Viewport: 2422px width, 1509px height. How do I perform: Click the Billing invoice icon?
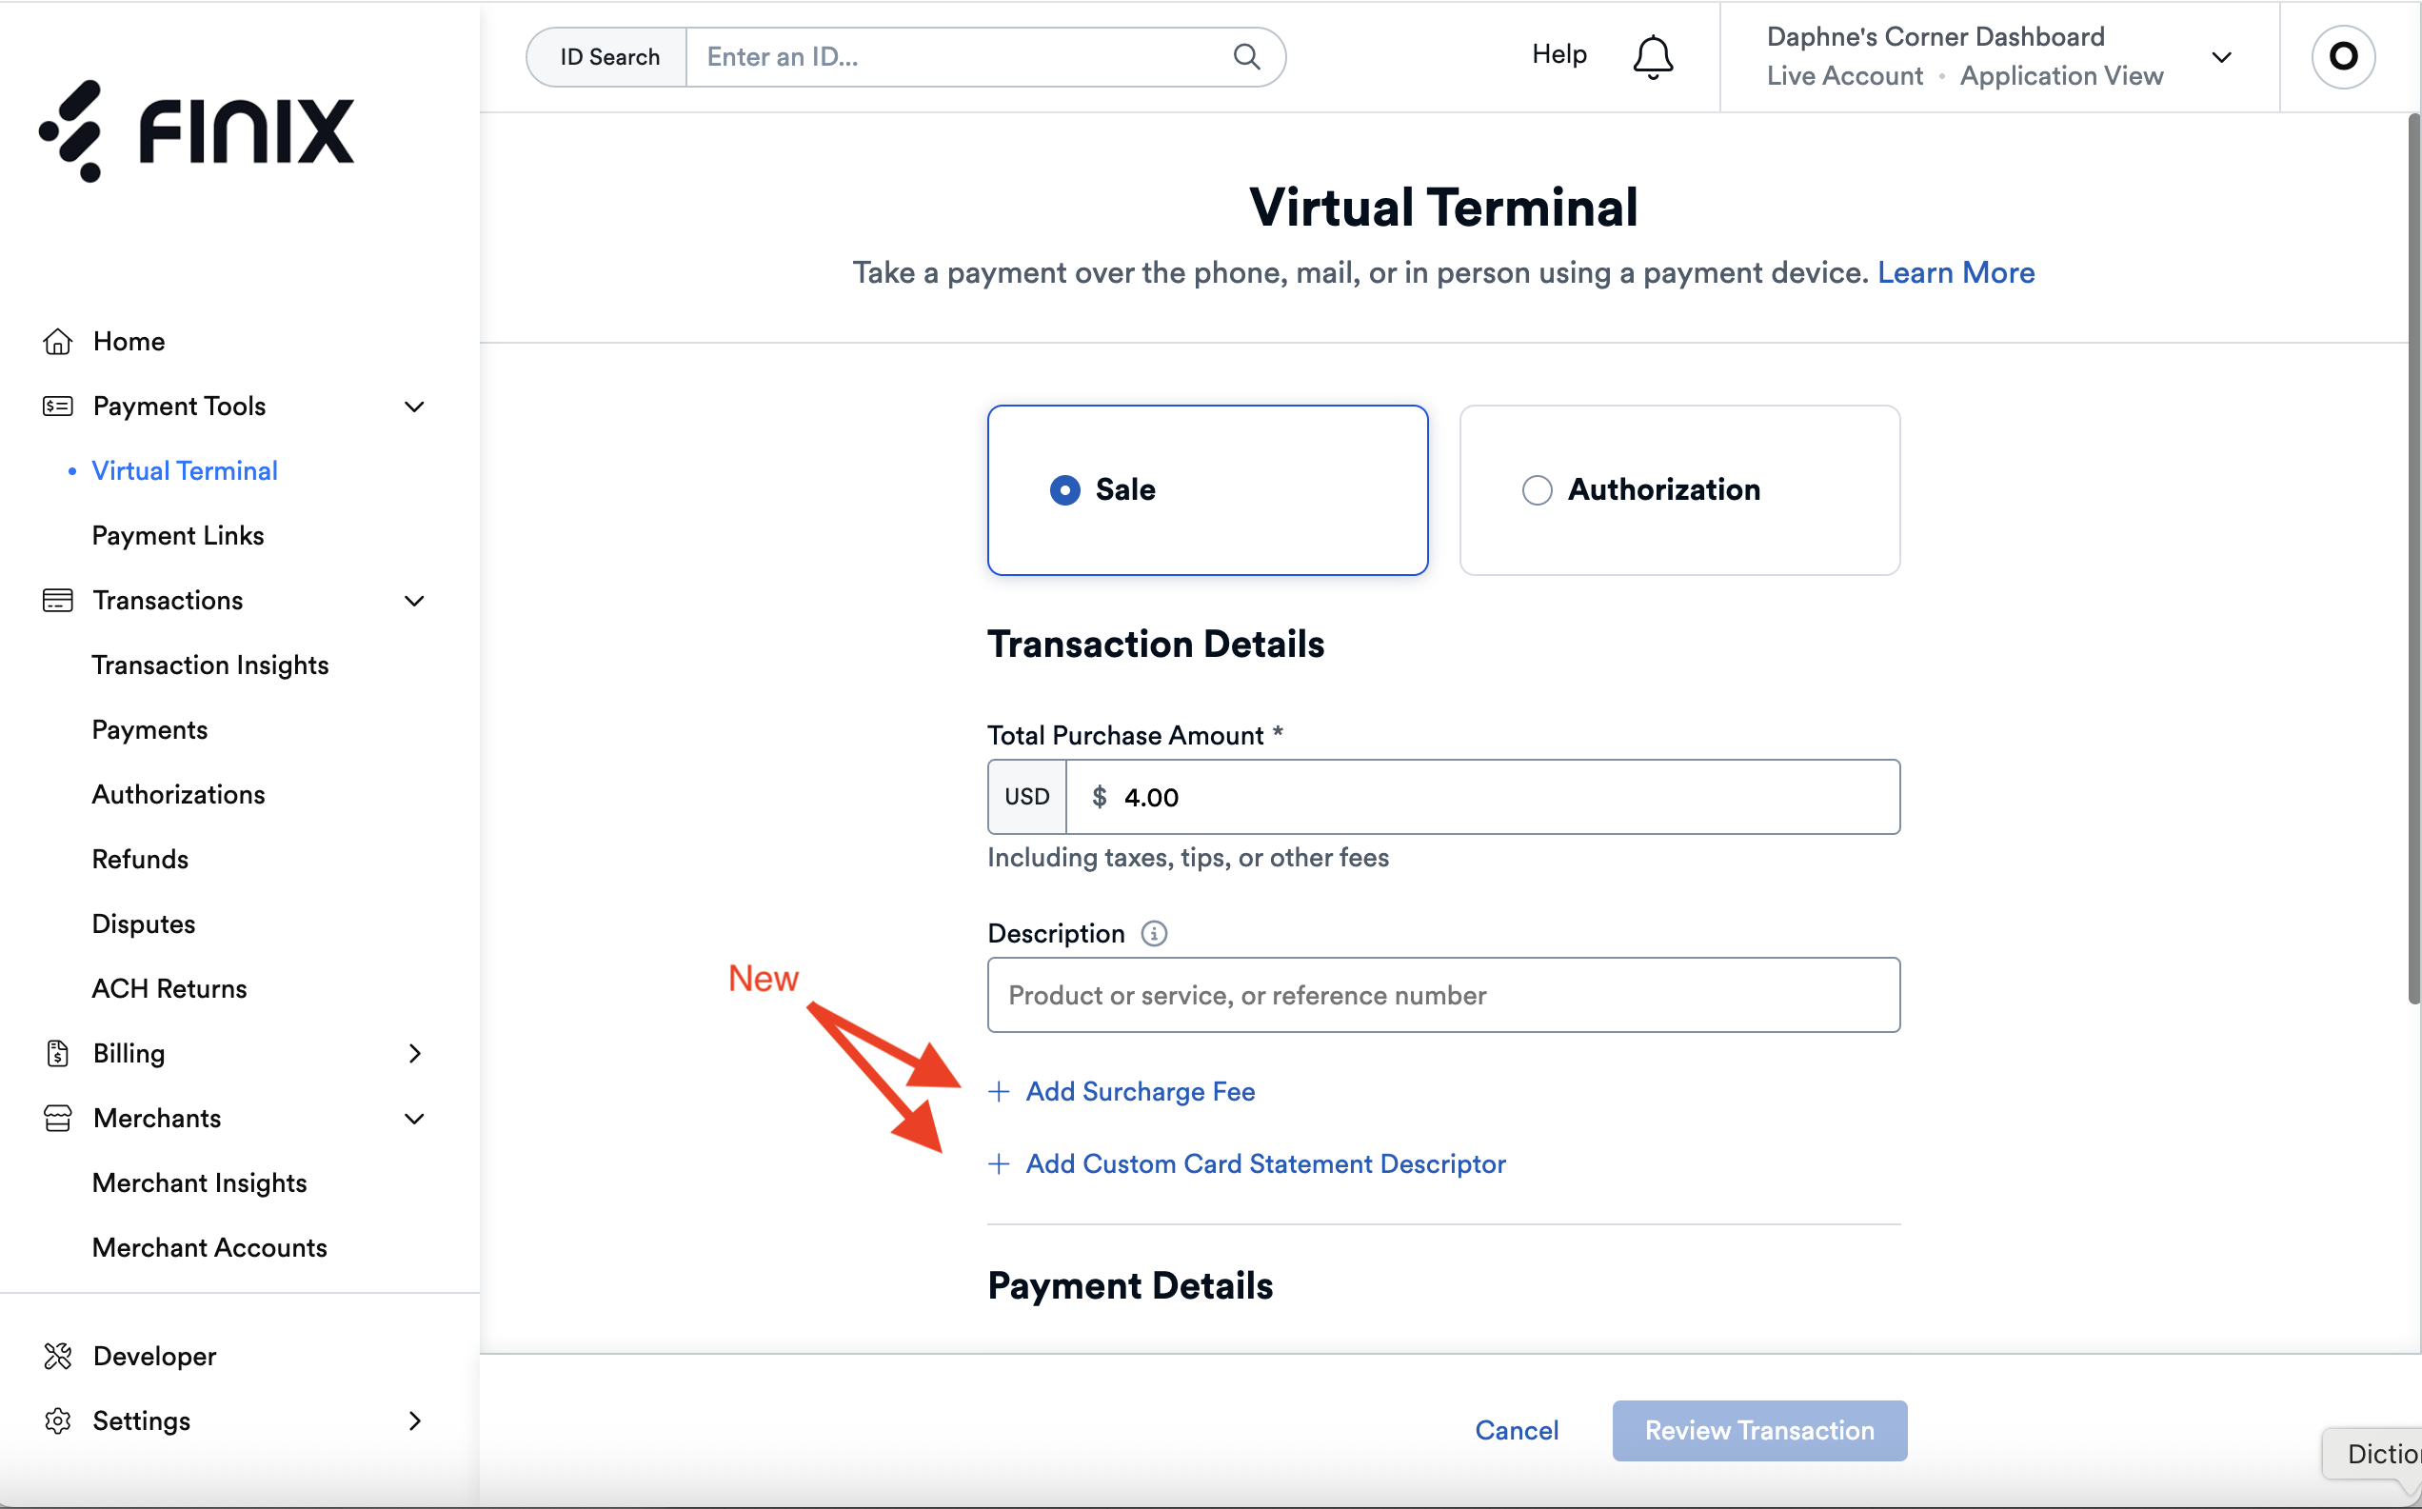click(58, 1053)
